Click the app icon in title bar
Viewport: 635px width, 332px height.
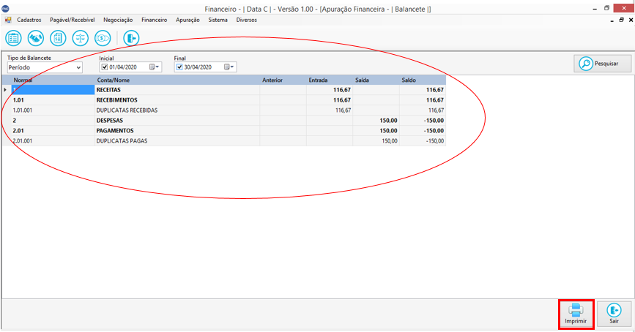[x=6, y=9]
